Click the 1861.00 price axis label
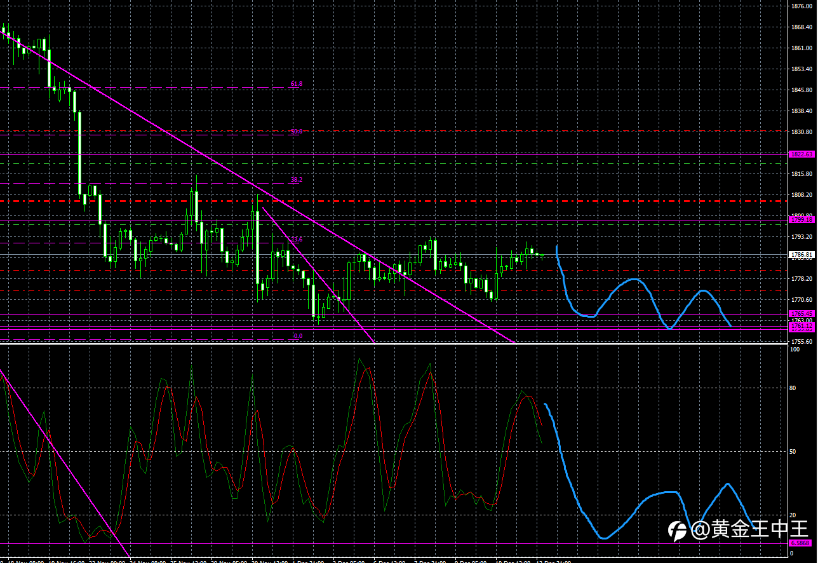Viewport: 818px width, 563px height. click(x=801, y=48)
